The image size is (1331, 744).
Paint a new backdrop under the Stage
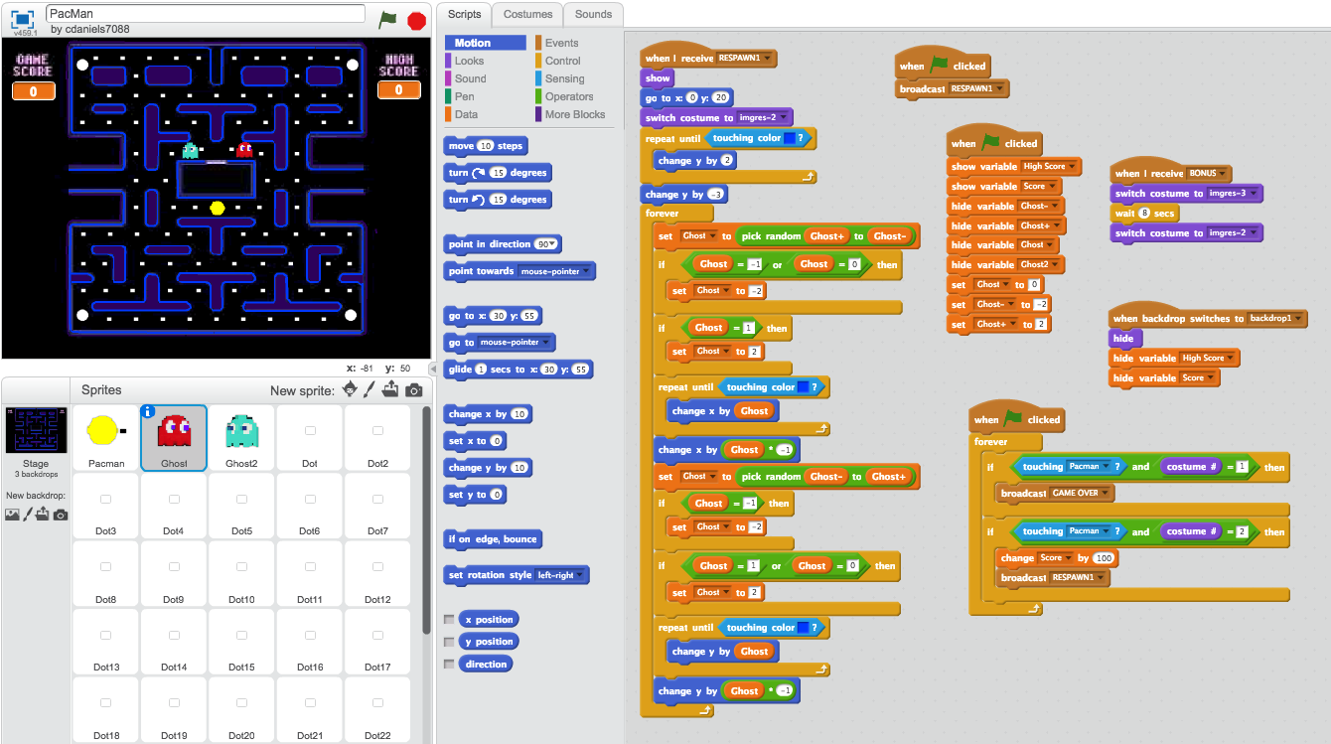point(27,515)
